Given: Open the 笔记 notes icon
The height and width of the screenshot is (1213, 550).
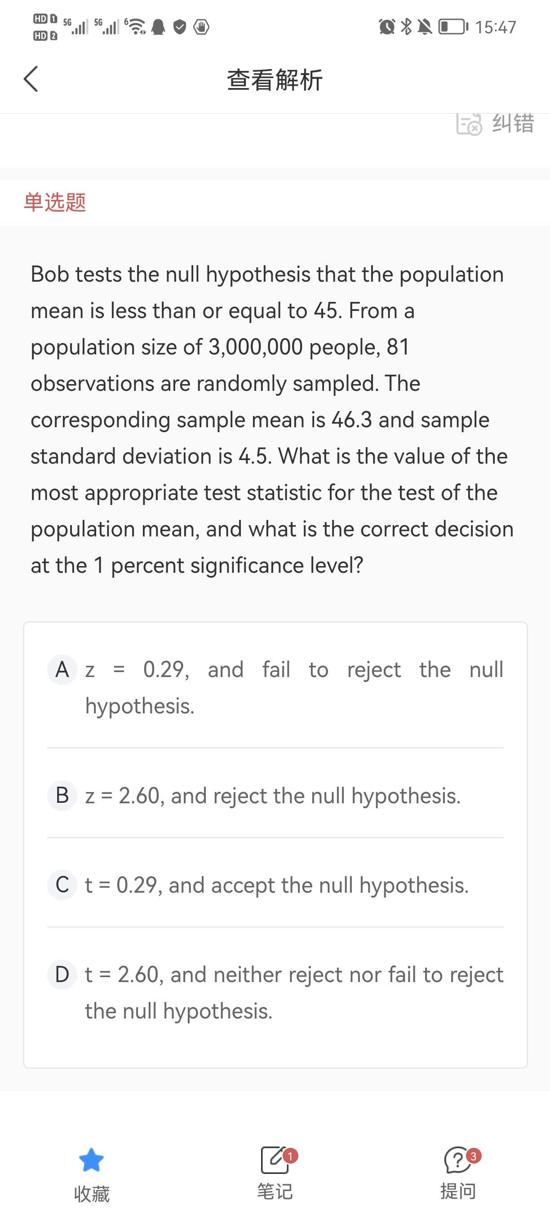Looking at the screenshot, I should 275,1160.
